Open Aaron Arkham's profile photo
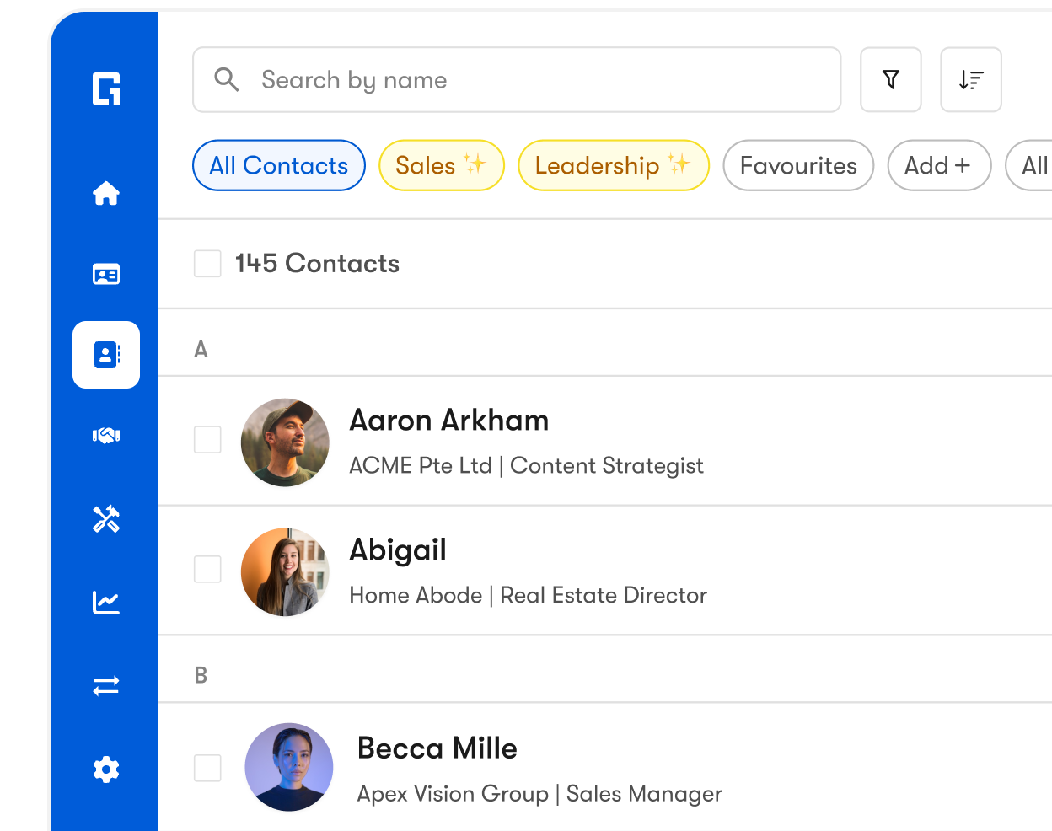 pyautogui.click(x=285, y=442)
